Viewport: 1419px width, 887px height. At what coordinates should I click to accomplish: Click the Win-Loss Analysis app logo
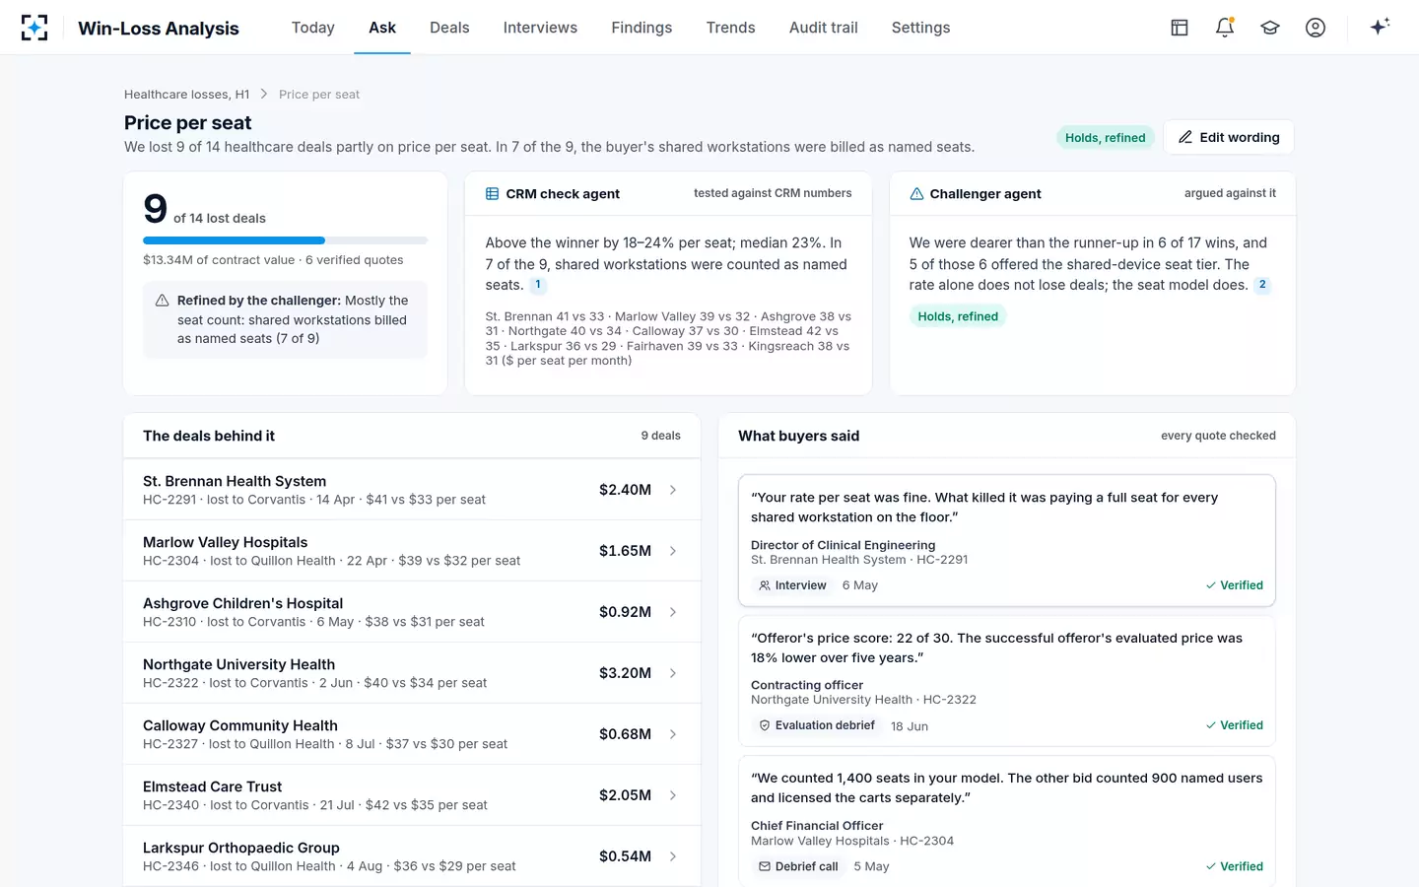(34, 28)
